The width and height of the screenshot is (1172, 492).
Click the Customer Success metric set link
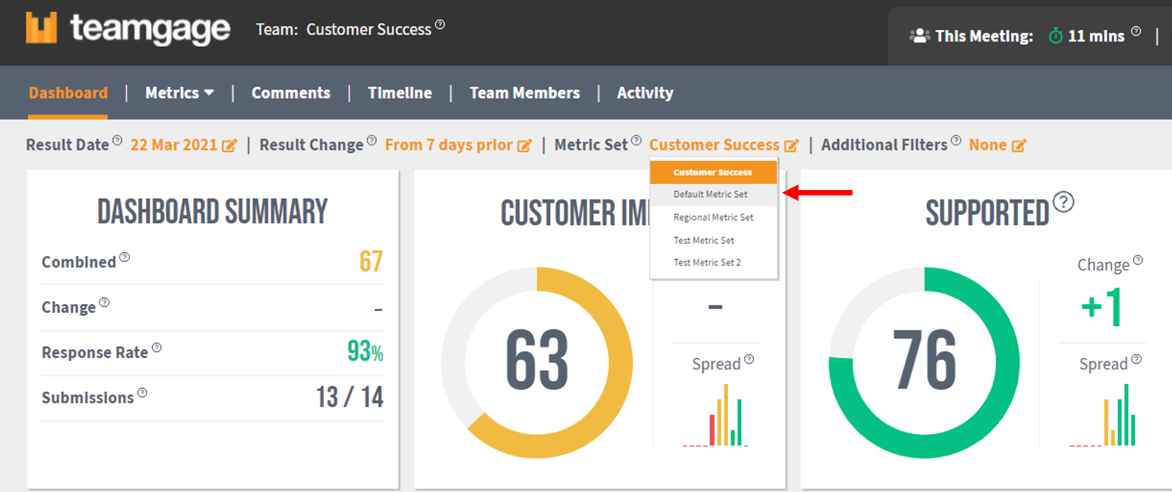click(714, 145)
